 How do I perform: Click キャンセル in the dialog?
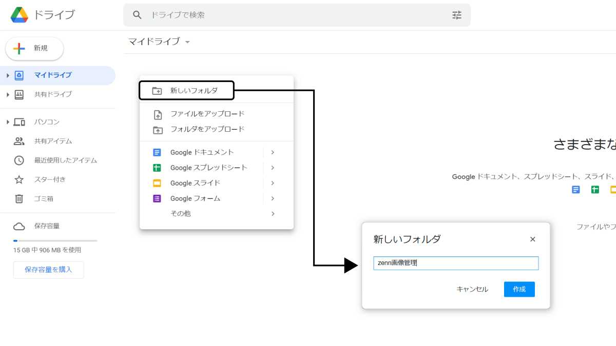coord(472,289)
